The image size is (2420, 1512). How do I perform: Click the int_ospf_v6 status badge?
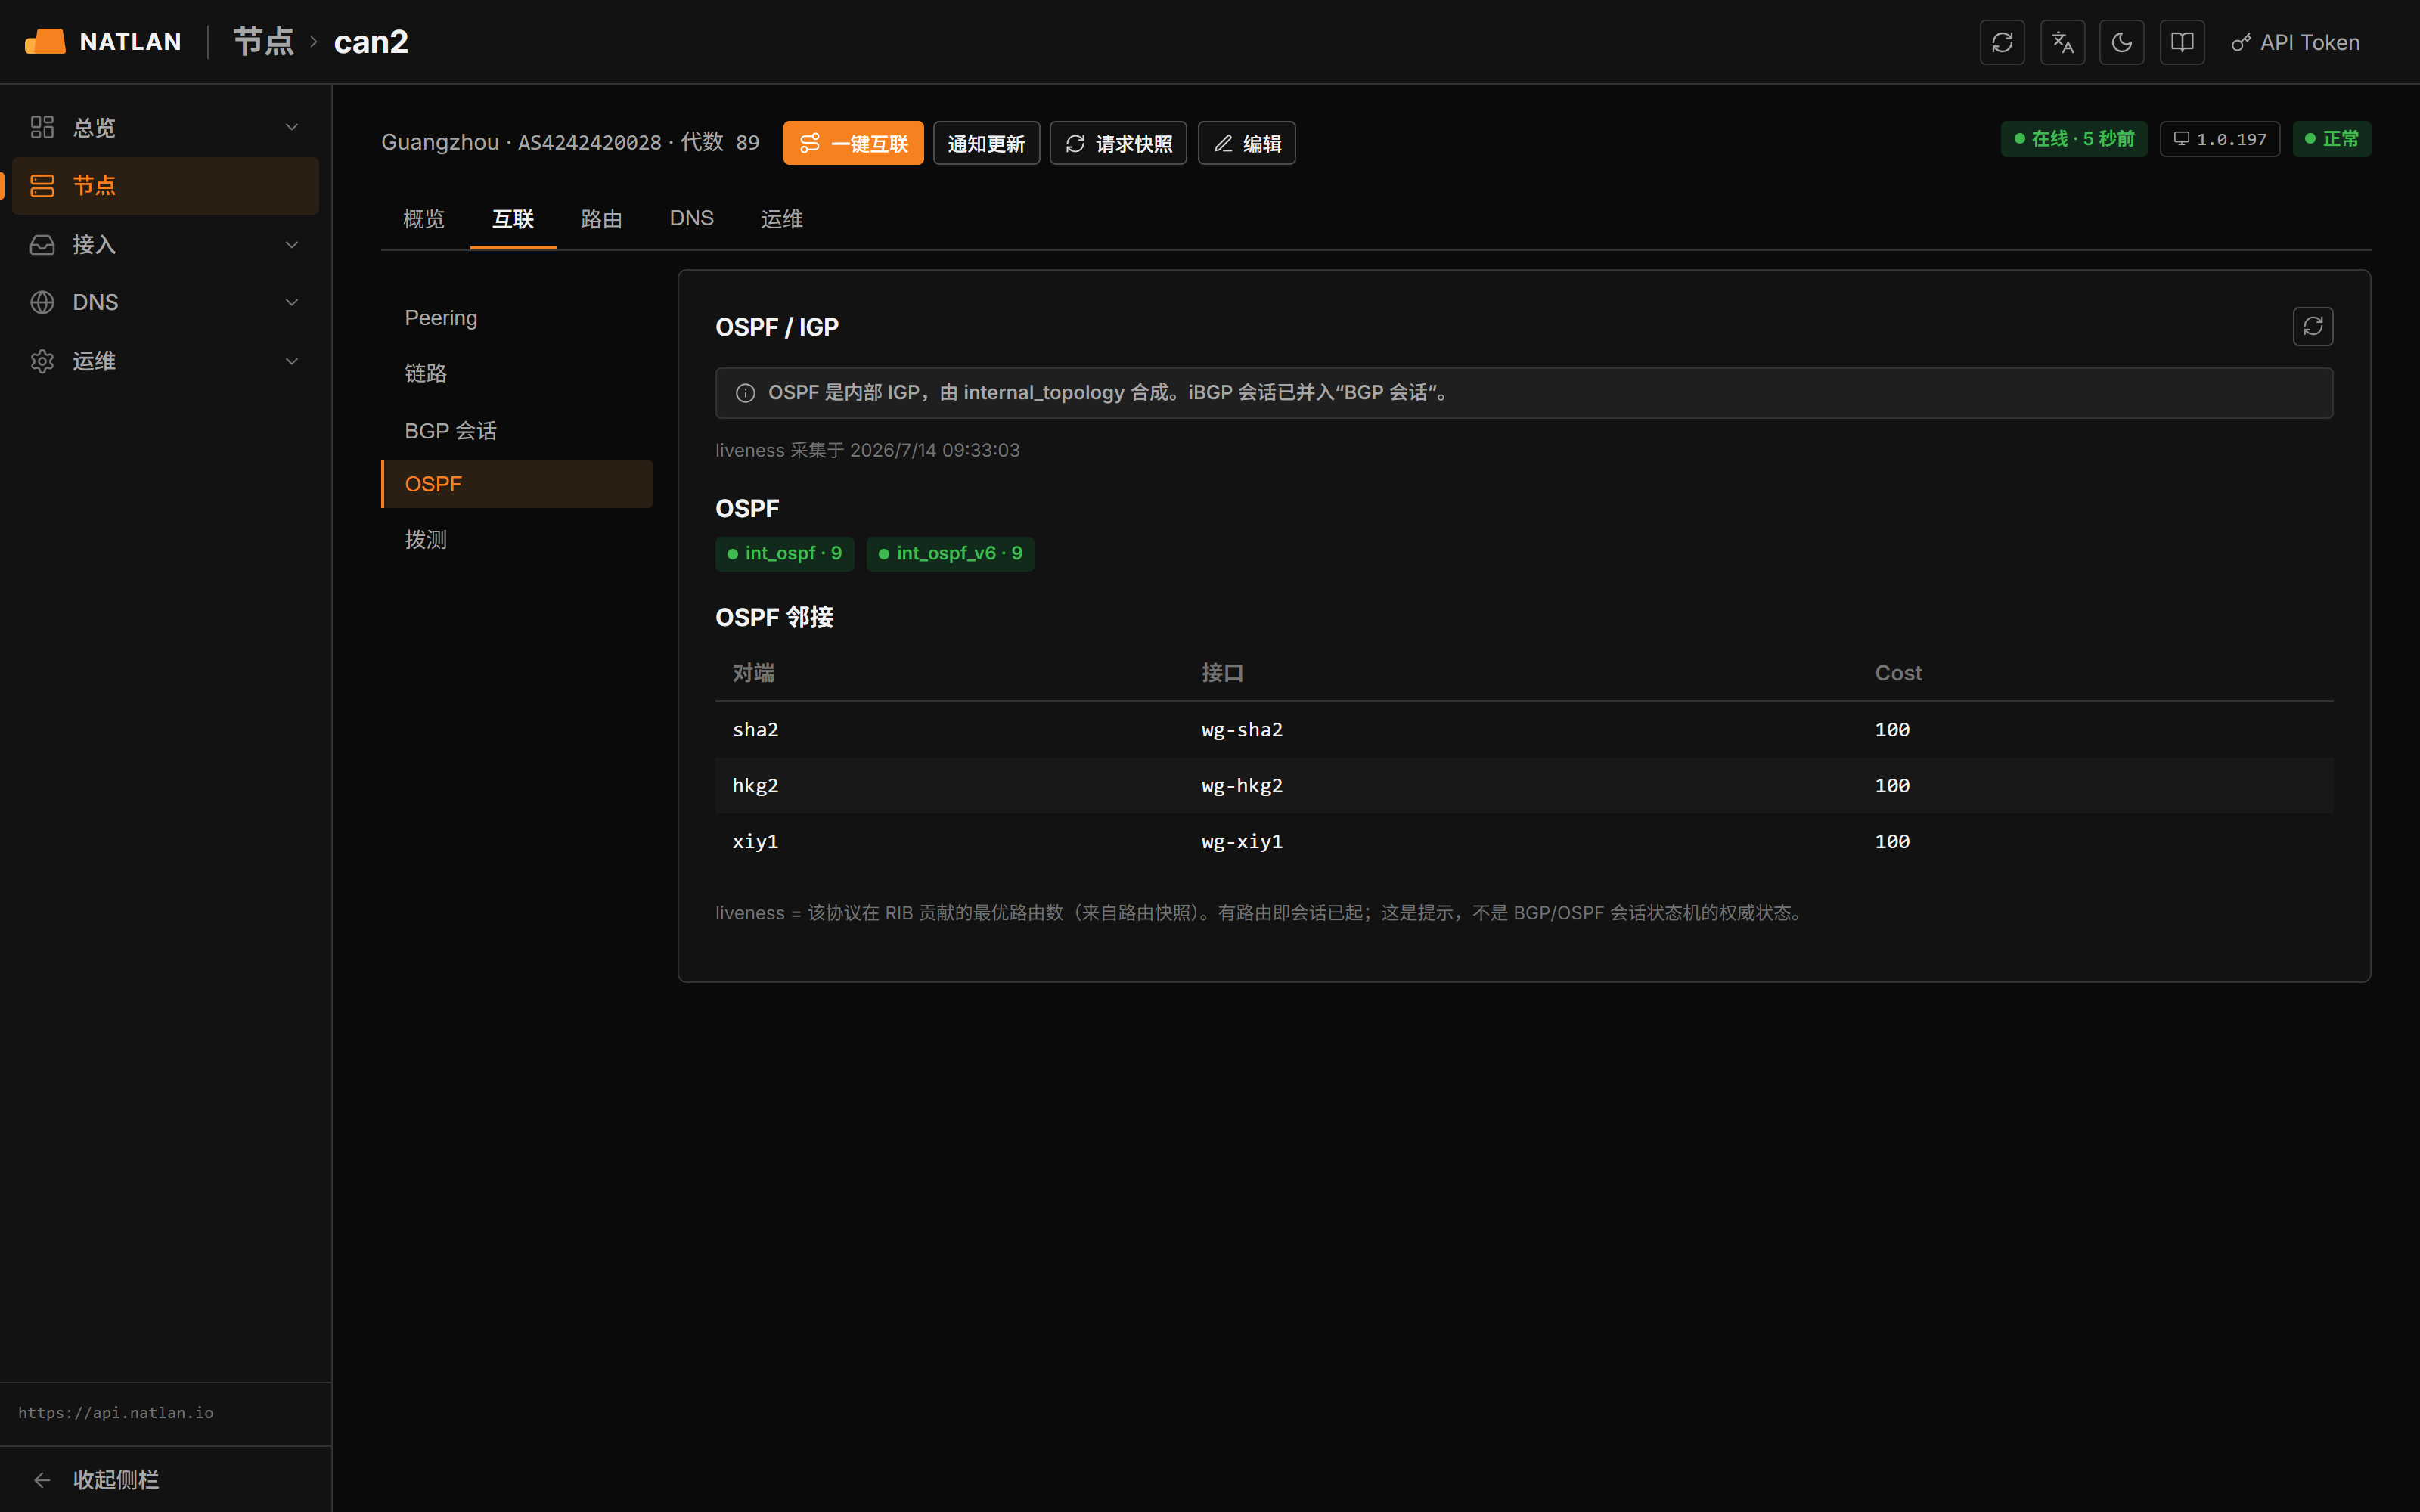pos(950,553)
